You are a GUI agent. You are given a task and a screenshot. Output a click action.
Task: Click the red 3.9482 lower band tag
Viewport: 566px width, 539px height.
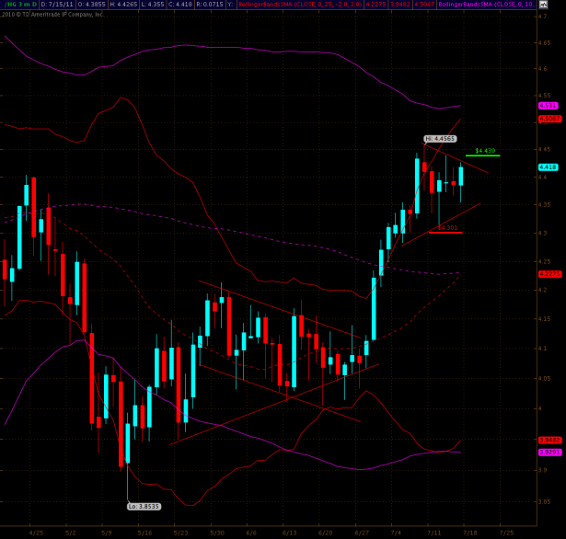coord(549,440)
